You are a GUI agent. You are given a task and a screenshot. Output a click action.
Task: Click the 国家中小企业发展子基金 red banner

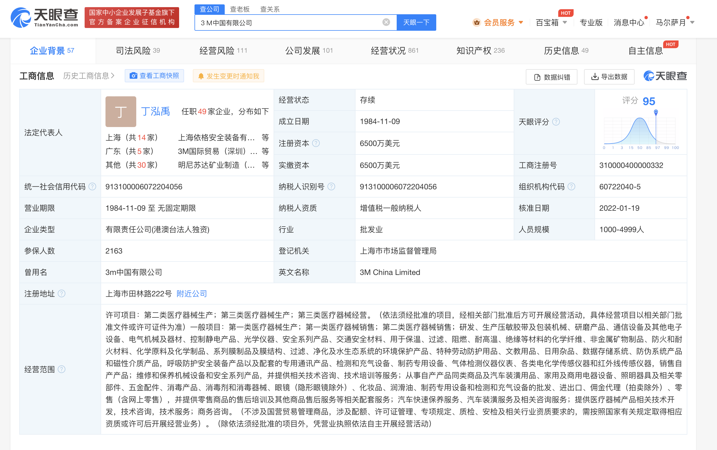132,18
